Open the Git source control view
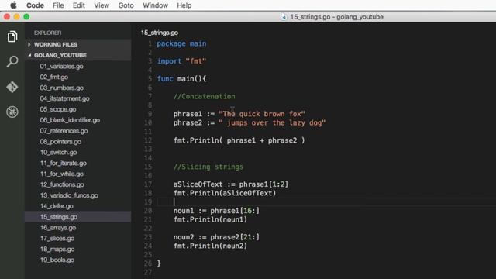The image size is (496, 279). [x=12, y=87]
